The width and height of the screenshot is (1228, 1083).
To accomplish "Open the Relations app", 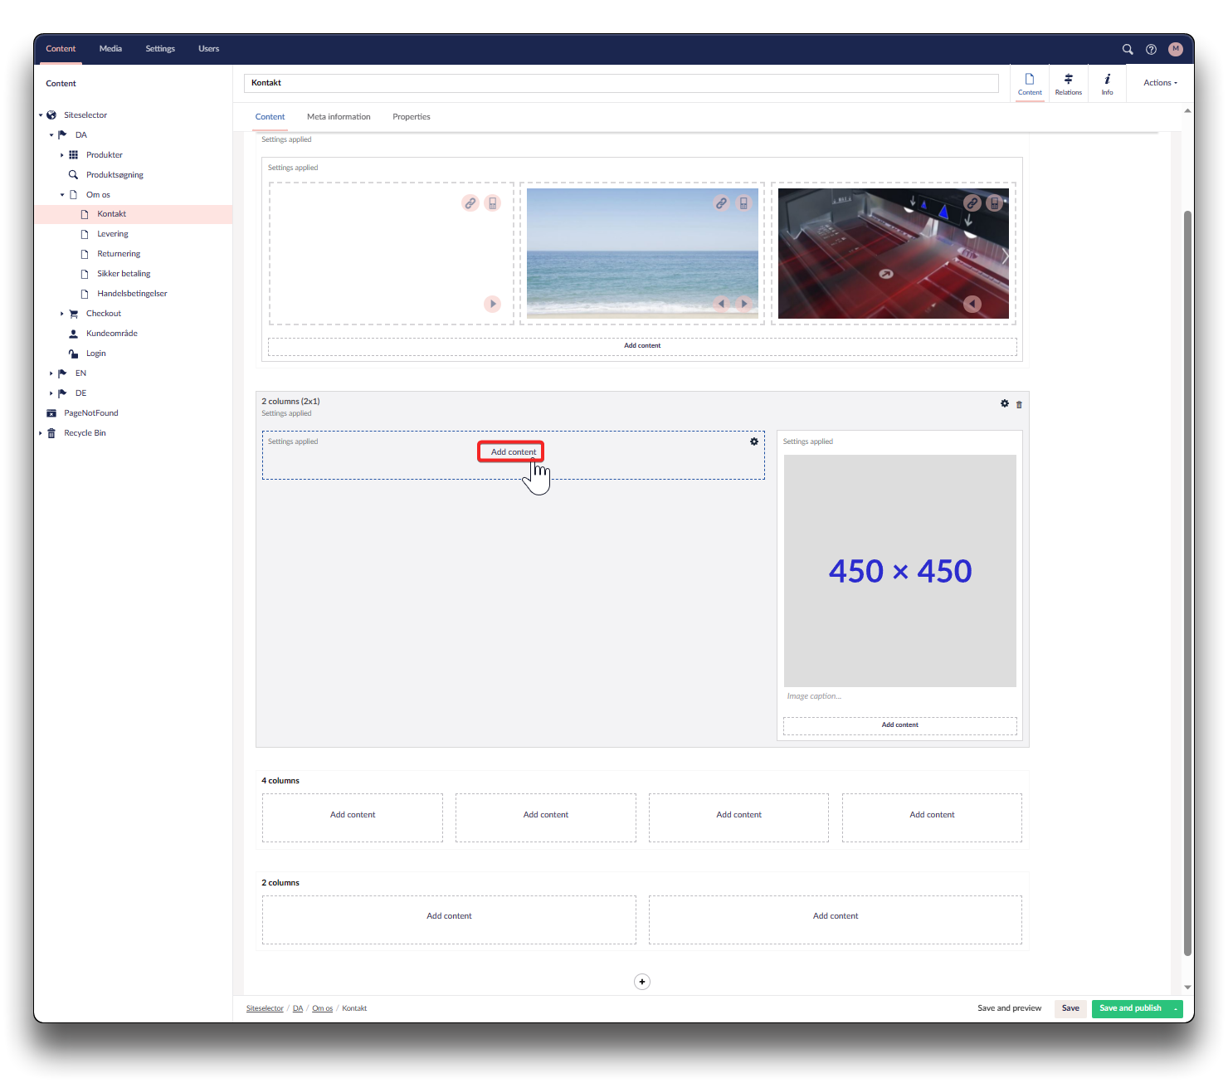I will [x=1069, y=84].
